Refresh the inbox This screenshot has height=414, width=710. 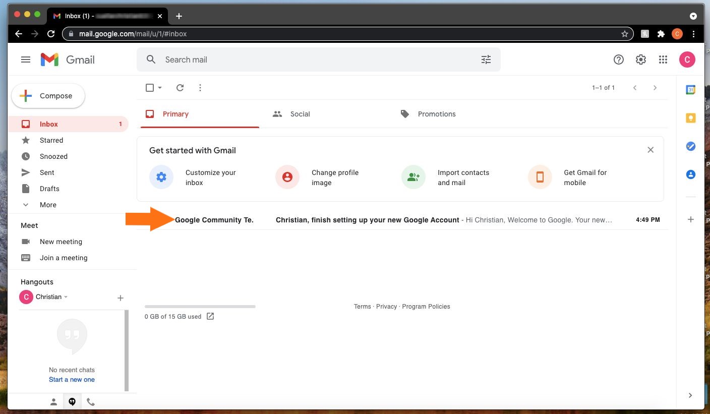point(180,88)
